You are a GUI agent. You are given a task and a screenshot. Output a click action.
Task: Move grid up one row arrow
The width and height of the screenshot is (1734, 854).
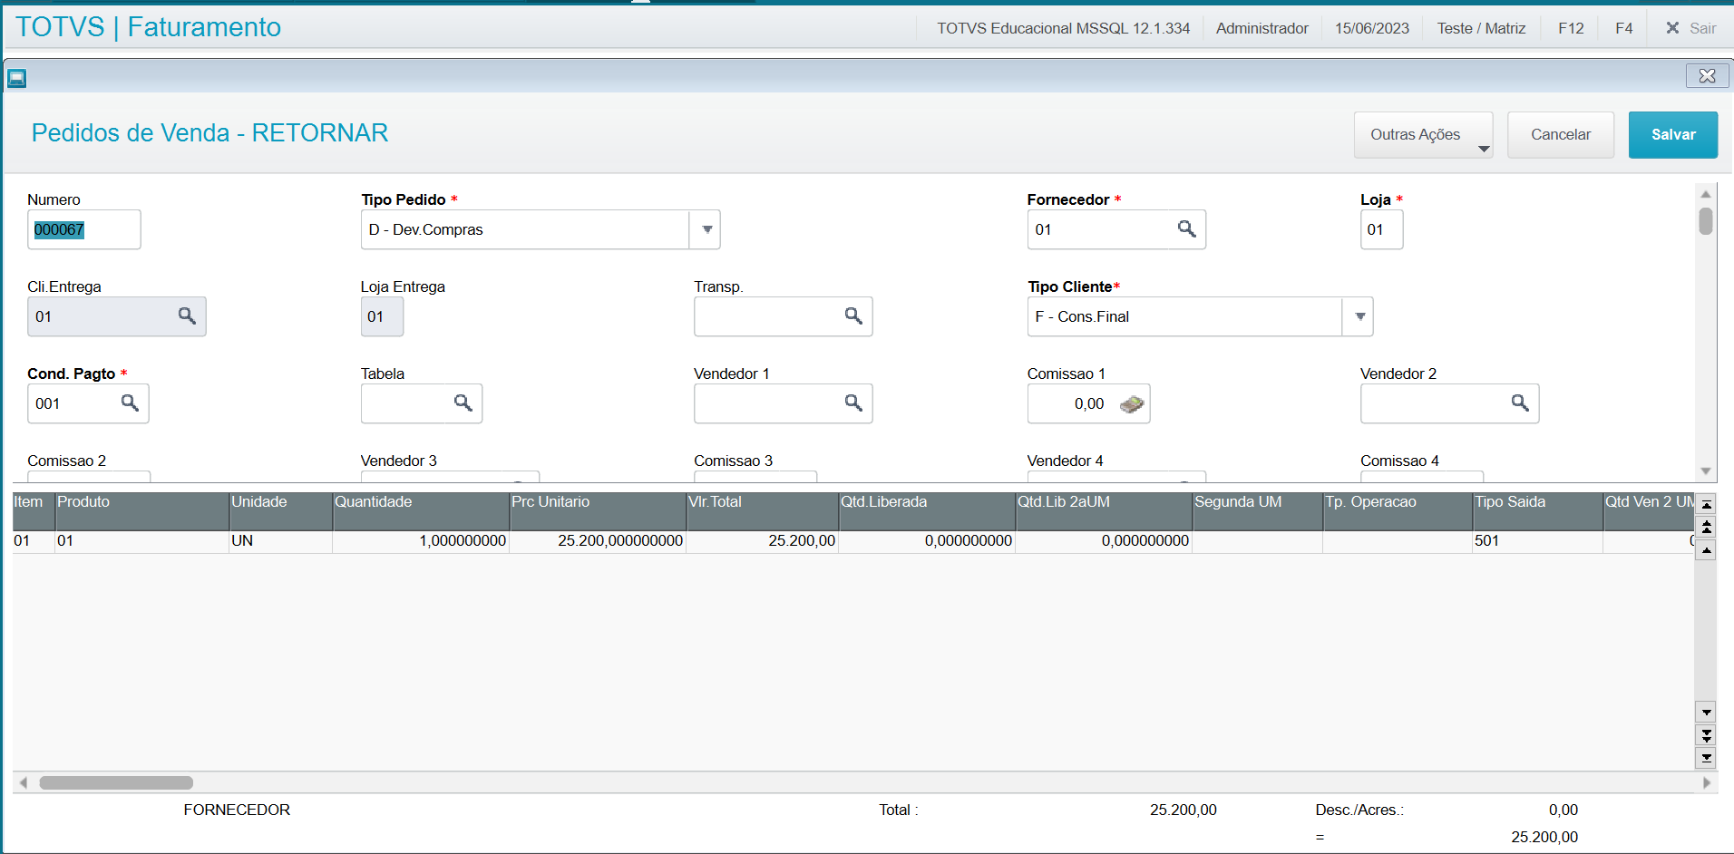(x=1707, y=550)
